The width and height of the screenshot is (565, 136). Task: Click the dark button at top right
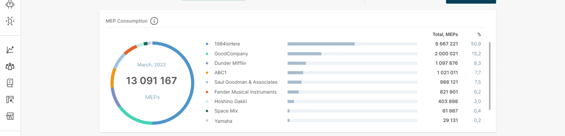click(471, 1)
